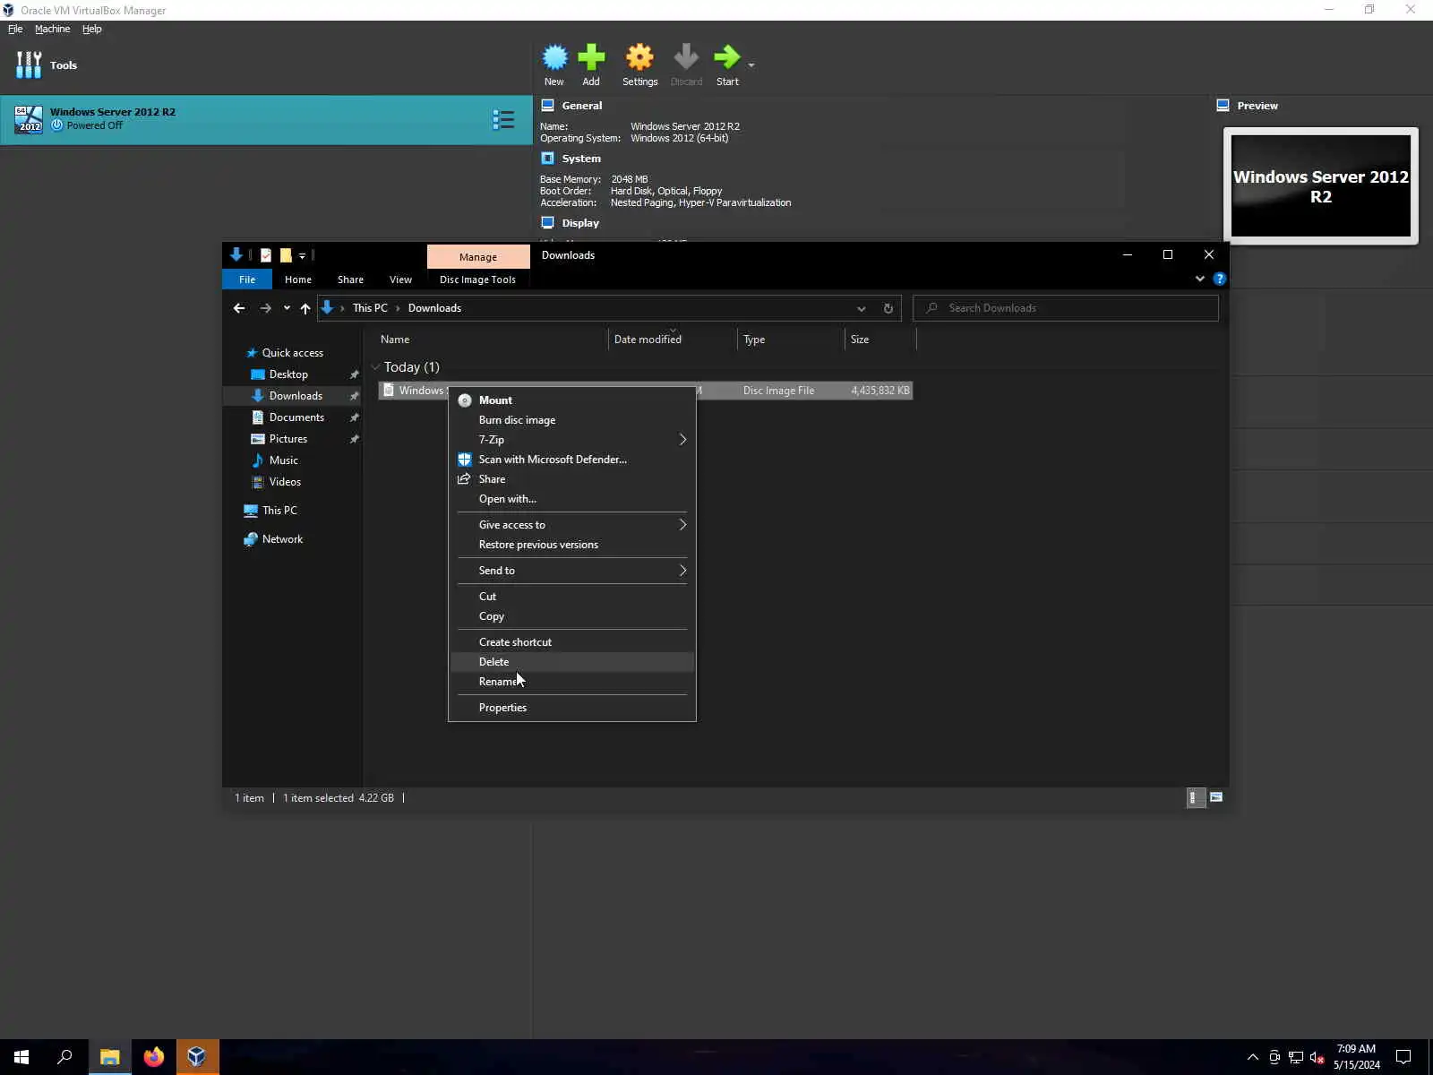Choose Burn disc image from context menu

tap(572, 420)
